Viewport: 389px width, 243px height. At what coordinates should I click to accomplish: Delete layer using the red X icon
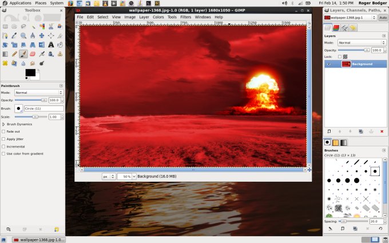[x=382, y=131]
